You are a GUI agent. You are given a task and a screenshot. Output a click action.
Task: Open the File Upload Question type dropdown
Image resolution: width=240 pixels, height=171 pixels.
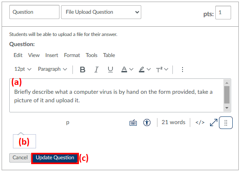tap(101, 12)
